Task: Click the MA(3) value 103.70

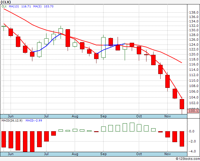Action: pos(49,6)
